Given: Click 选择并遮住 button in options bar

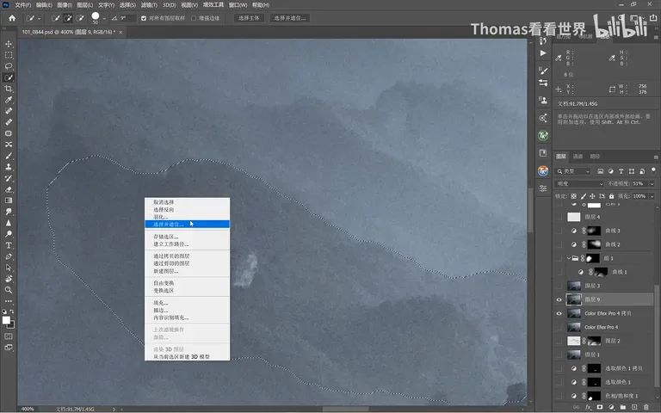Looking at the screenshot, I should [289, 18].
